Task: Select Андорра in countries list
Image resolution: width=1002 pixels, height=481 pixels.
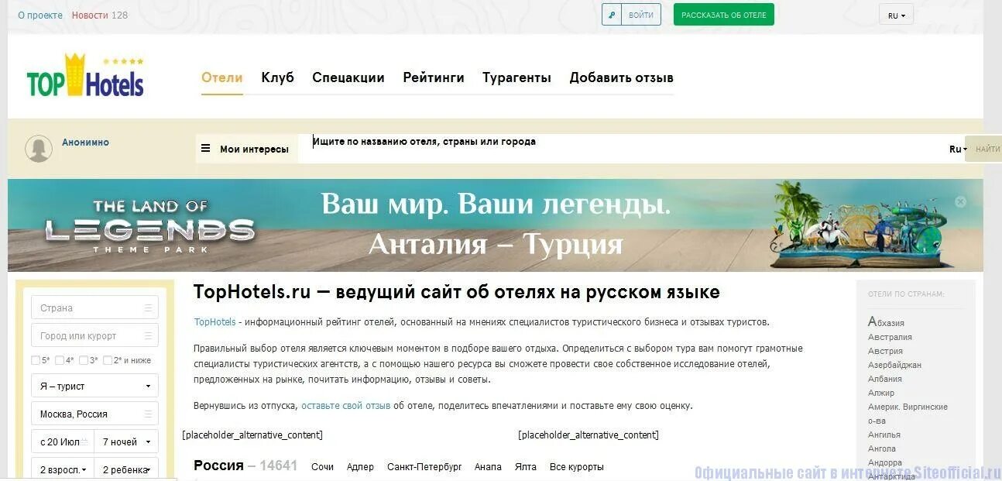Action: [885, 462]
